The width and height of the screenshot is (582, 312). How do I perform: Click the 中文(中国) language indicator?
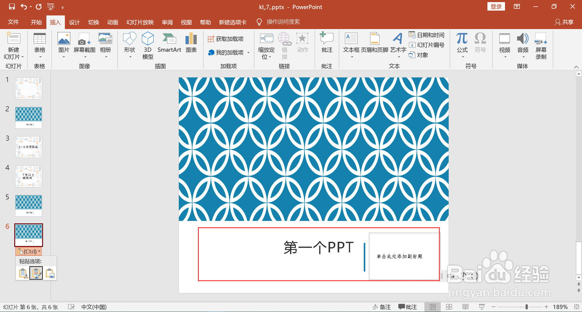click(94, 307)
